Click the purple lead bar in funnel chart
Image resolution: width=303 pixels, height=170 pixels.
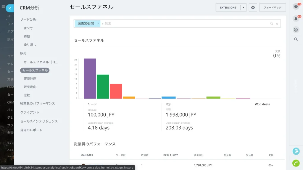(90, 79)
